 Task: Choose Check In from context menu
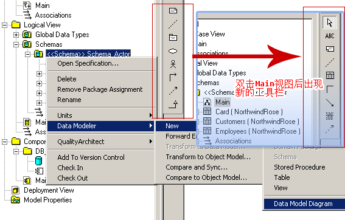coord(102,168)
